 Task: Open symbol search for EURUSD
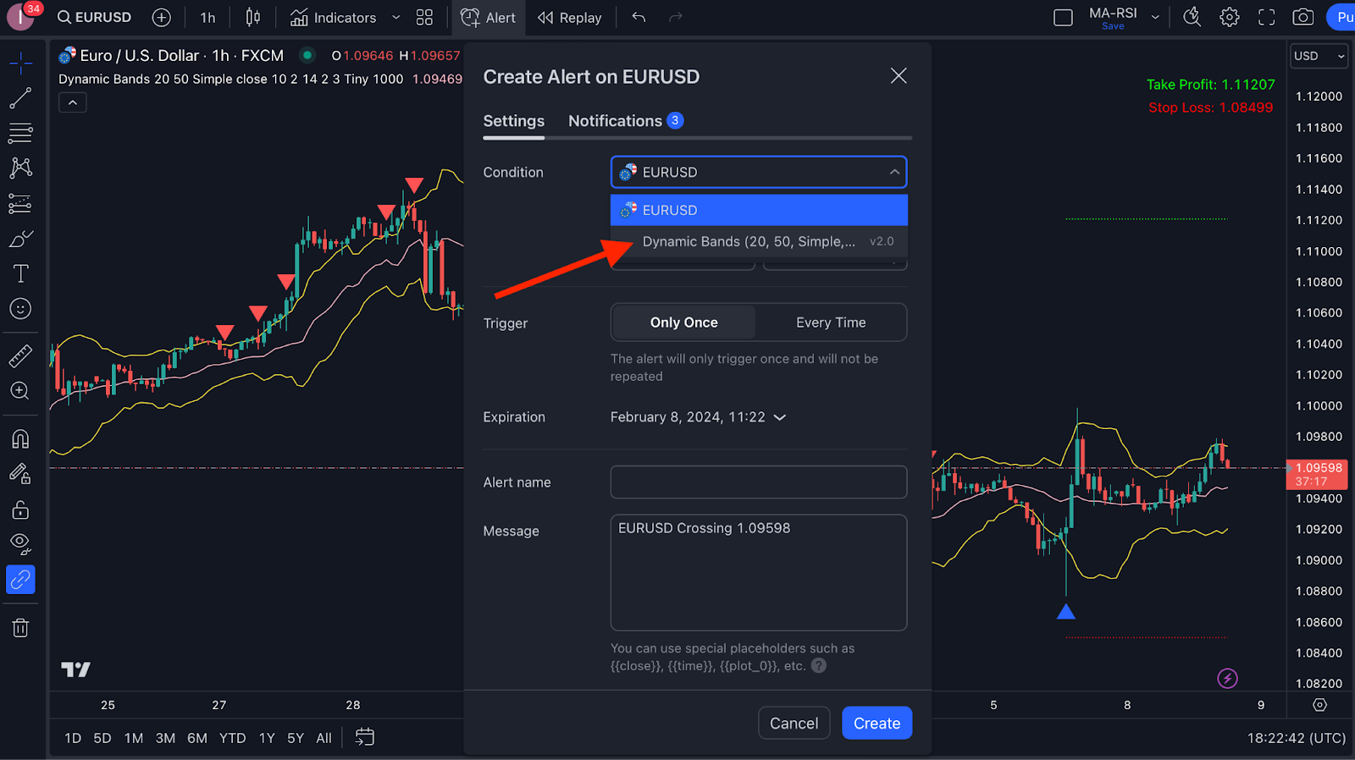pyautogui.click(x=94, y=17)
